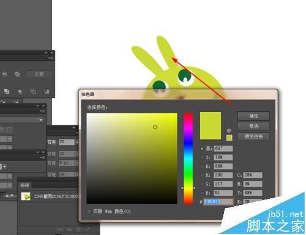Confirm the color with the 确定 button
The image size is (306, 235).
pyautogui.click(x=253, y=116)
